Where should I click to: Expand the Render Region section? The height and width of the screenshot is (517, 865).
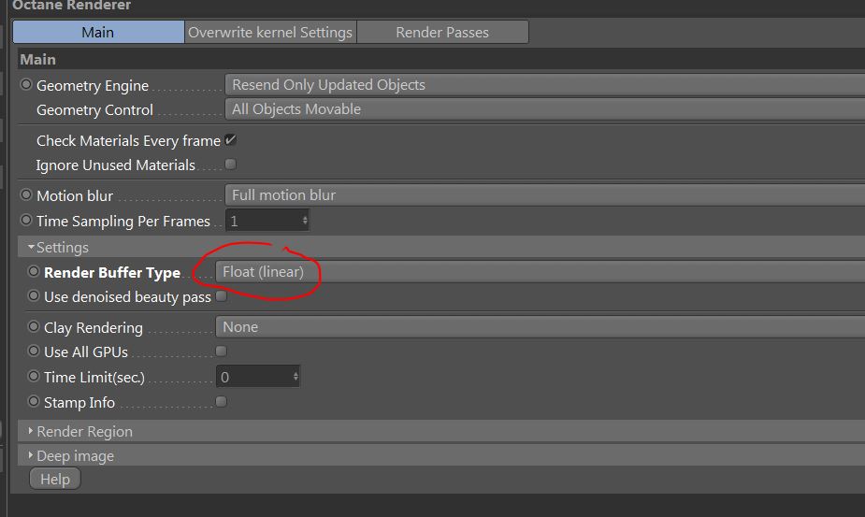[x=30, y=431]
